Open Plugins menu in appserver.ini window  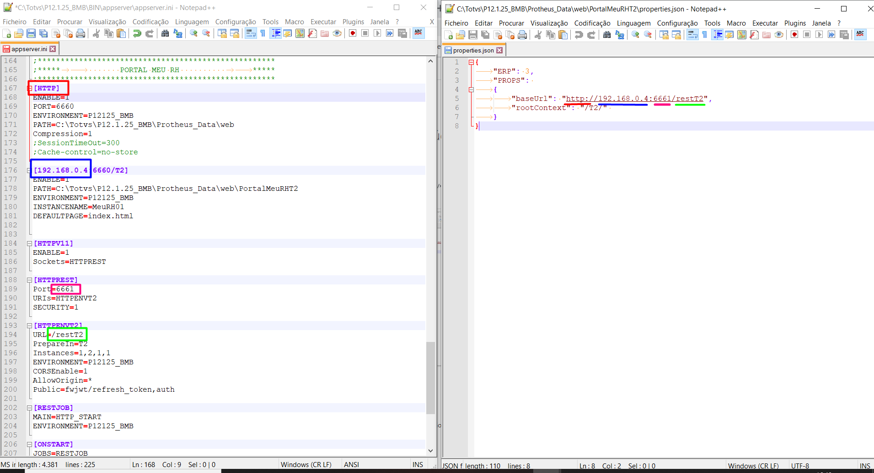pos(353,22)
